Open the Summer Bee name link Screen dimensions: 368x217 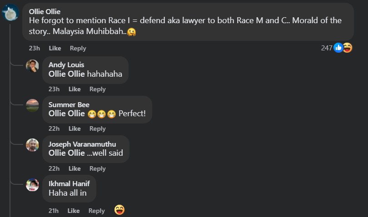[x=69, y=104]
